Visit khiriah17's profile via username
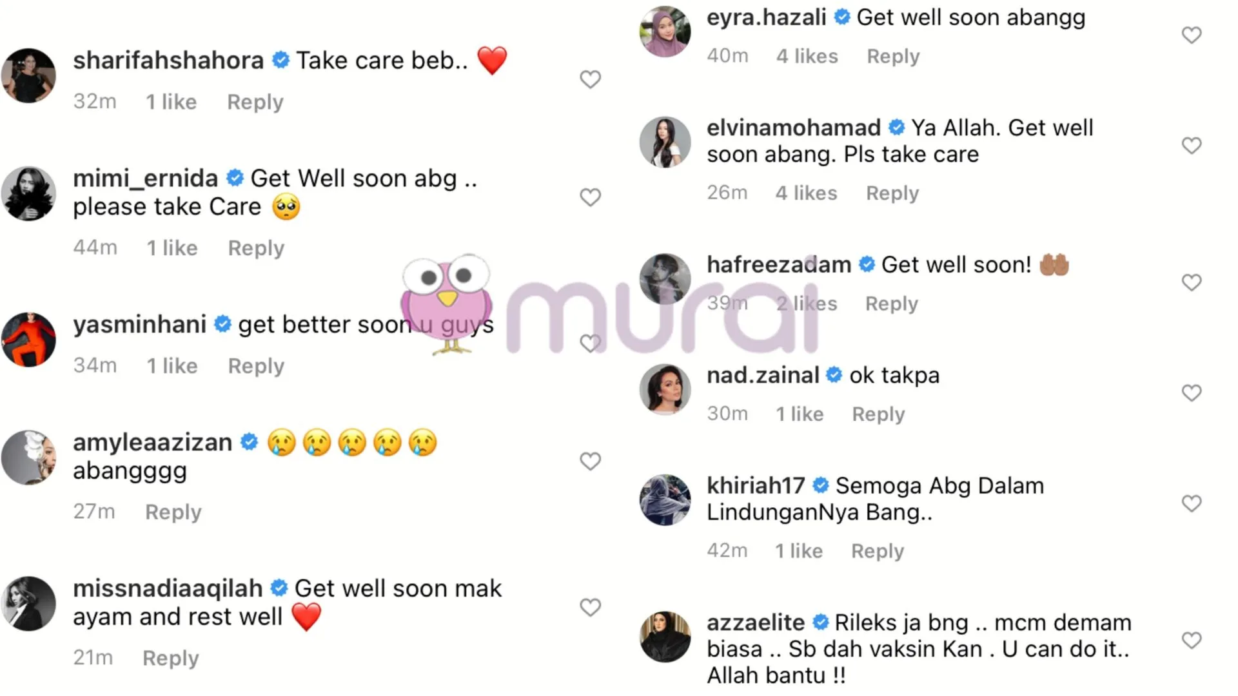This screenshot has height=696, width=1238. [x=756, y=485]
